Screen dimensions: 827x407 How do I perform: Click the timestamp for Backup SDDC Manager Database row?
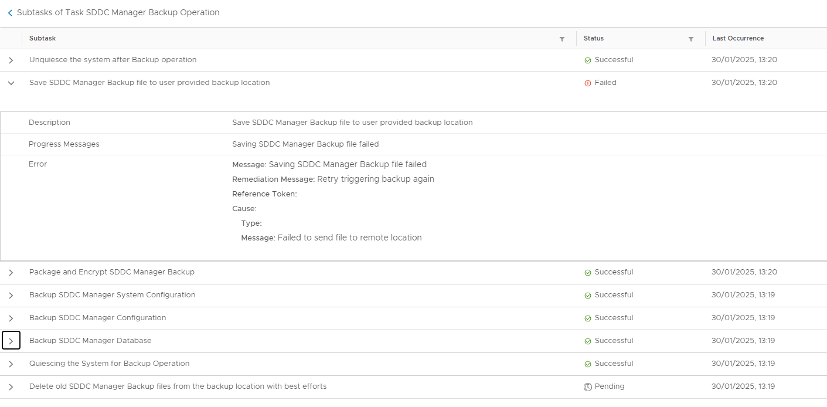point(743,341)
